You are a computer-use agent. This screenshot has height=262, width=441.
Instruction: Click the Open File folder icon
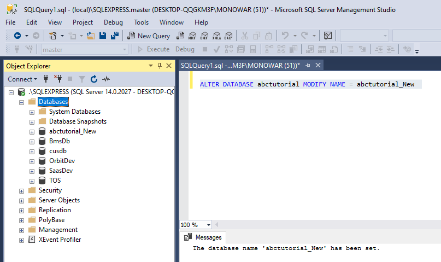click(x=91, y=36)
